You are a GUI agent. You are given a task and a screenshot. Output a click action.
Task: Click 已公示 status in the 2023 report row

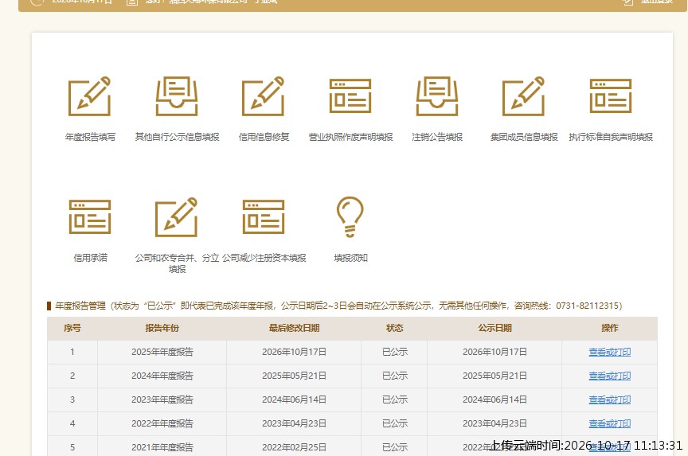pos(394,399)
